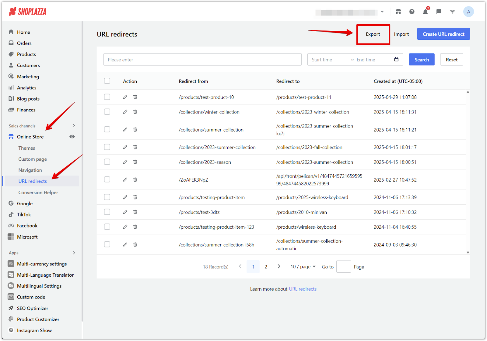The image size is (487, 341).
Task: Click the Reset button
Action: (x=452, y=60)
